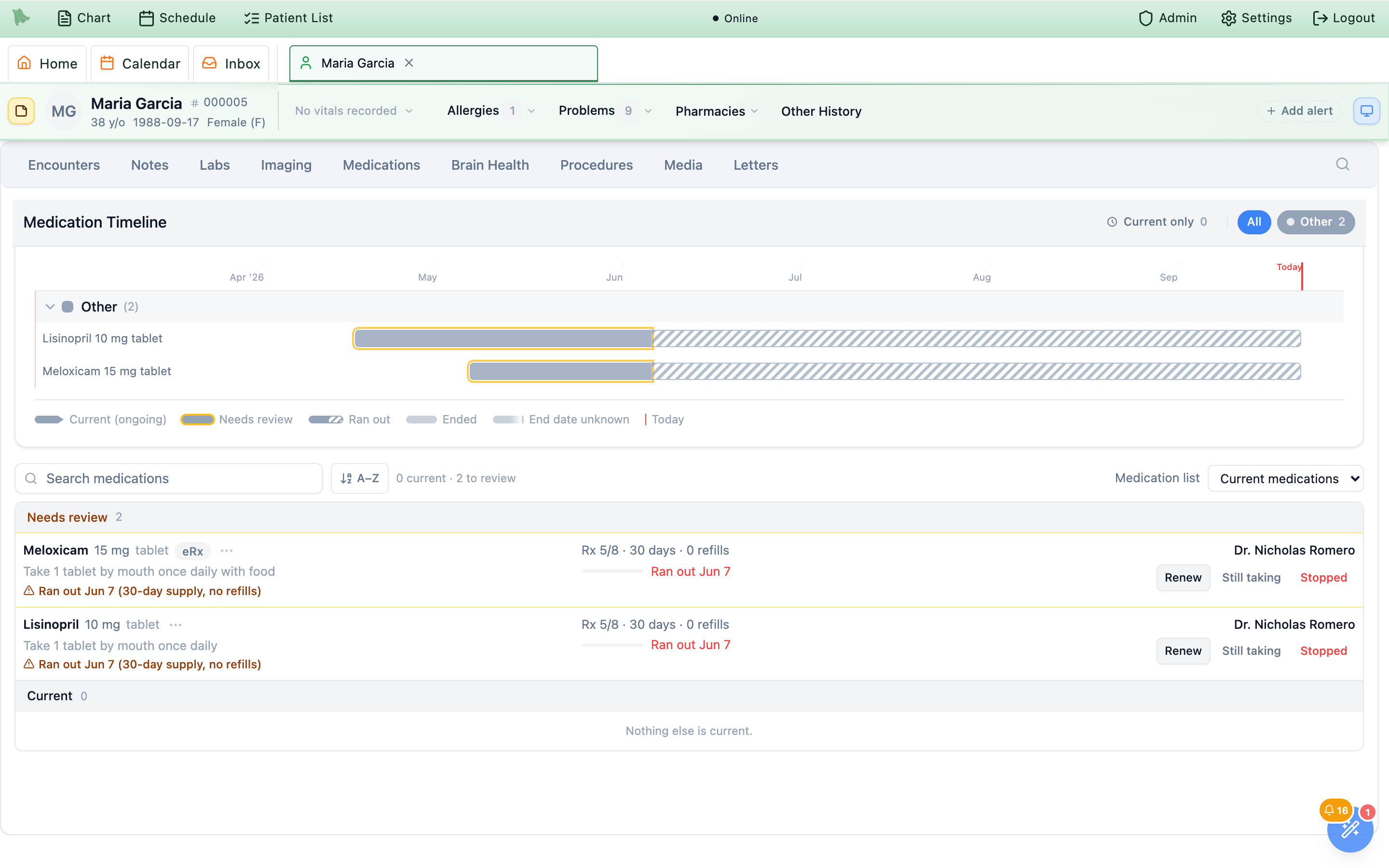This screenshot has width=1389, height=868.
Task: Open Lisinopril more-options ellipsis
Action: pos(176,624)
